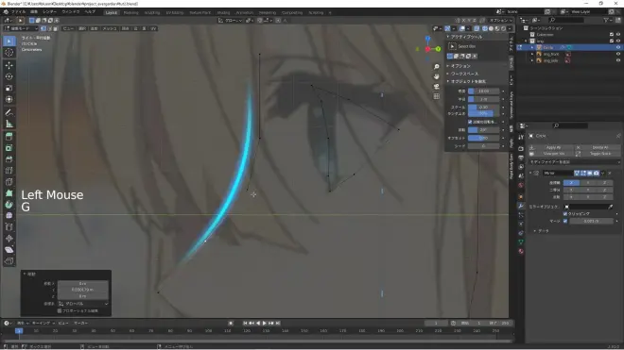Screen dimensions: 624x350
Task: Collapse the Active Tool panel header
Action: click(465, 37)
